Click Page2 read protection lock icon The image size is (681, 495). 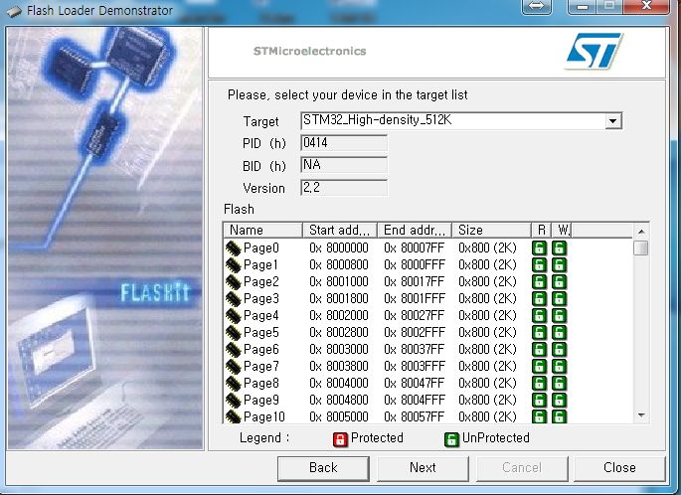click(x=539, y=282)
